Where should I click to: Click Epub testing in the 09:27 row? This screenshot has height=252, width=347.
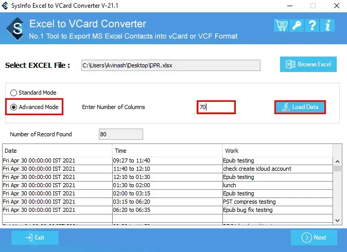(277, 160)
